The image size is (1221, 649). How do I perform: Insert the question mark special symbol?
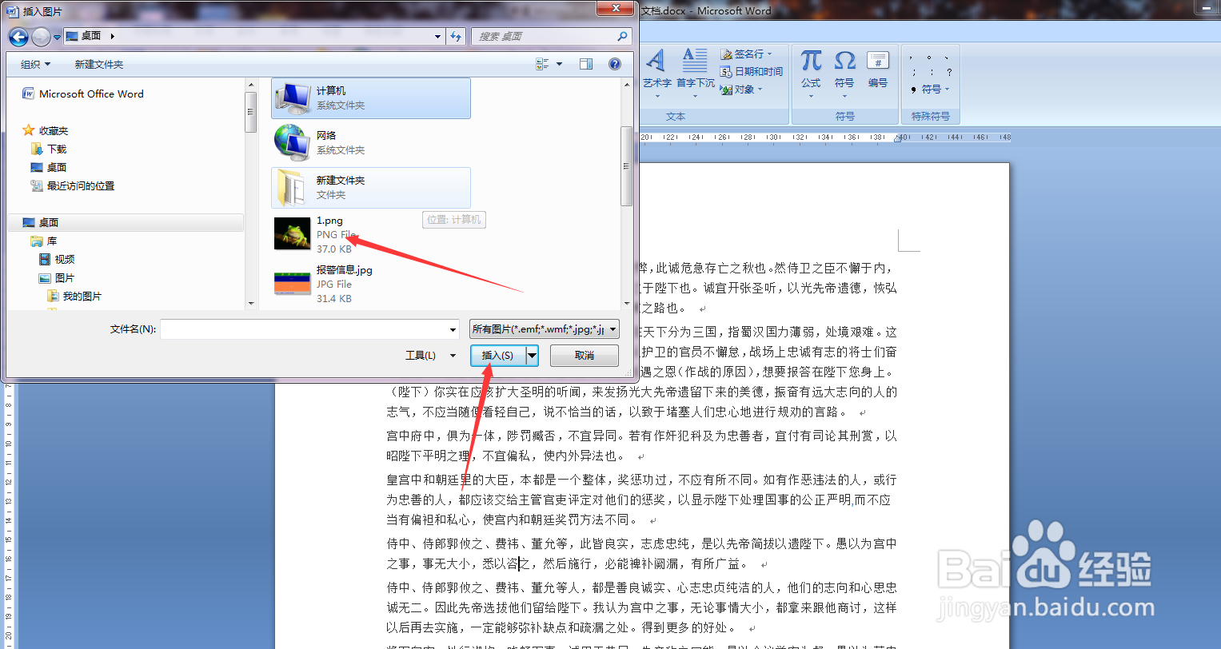948,72
